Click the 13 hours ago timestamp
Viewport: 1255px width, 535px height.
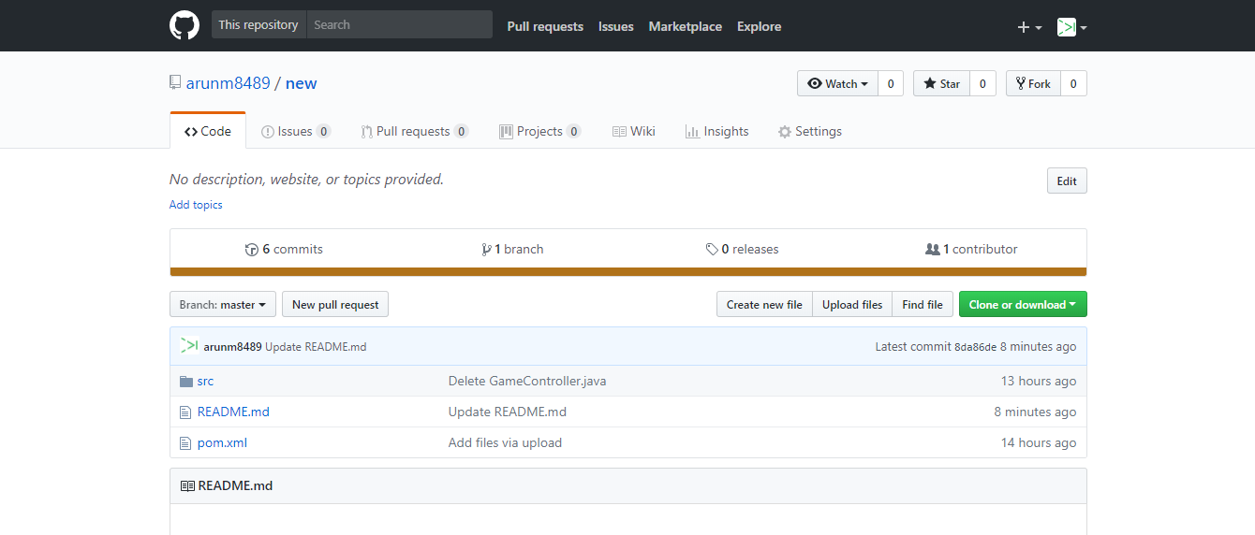[1039, 381]
